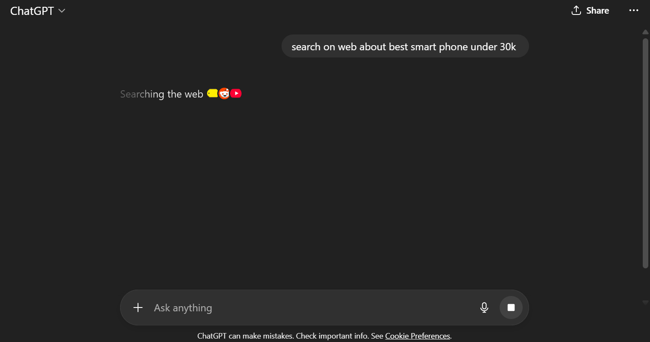Open the YouTube source icon
This screenshot has height=342, width=650.
(236, 93)
